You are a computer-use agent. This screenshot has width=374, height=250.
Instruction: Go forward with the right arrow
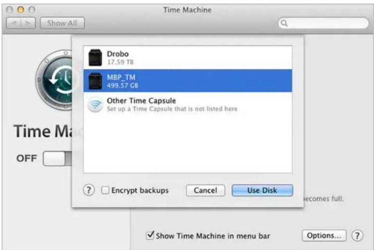click(x=28, y=23)
